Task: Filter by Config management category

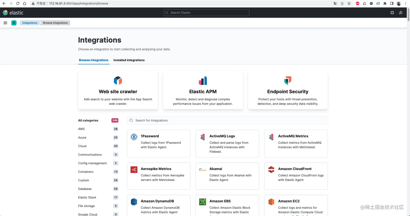Action: pos(92,163)
